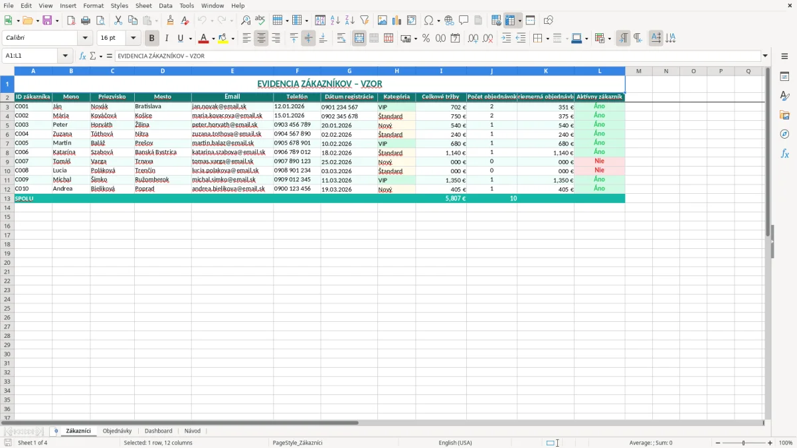Toggle Center Vertically alignment
This screenshot has height=448, width=797.
pos(308,38)
